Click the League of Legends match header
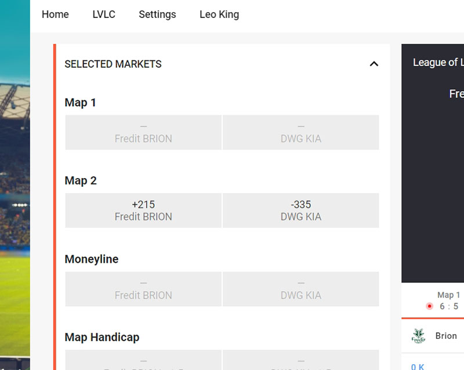The image size is (464, 370). [438, 63]
